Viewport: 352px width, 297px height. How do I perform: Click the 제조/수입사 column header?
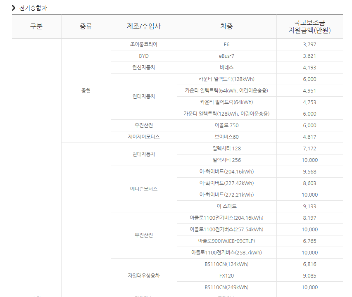tap(144, 26)
